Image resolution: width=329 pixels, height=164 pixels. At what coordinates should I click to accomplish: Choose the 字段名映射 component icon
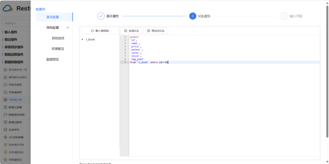6,85
